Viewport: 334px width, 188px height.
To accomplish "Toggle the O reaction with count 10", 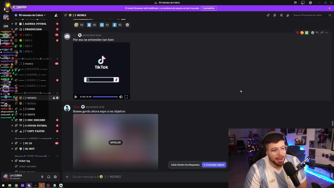I will pyautogui.click(x=104, y=25).
